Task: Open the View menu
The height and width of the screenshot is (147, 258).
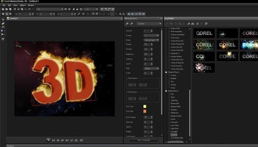Action: click(15, 5)
